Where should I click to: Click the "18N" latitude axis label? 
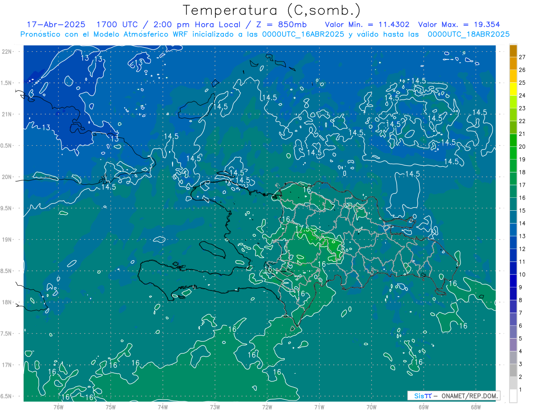(7, 302)
